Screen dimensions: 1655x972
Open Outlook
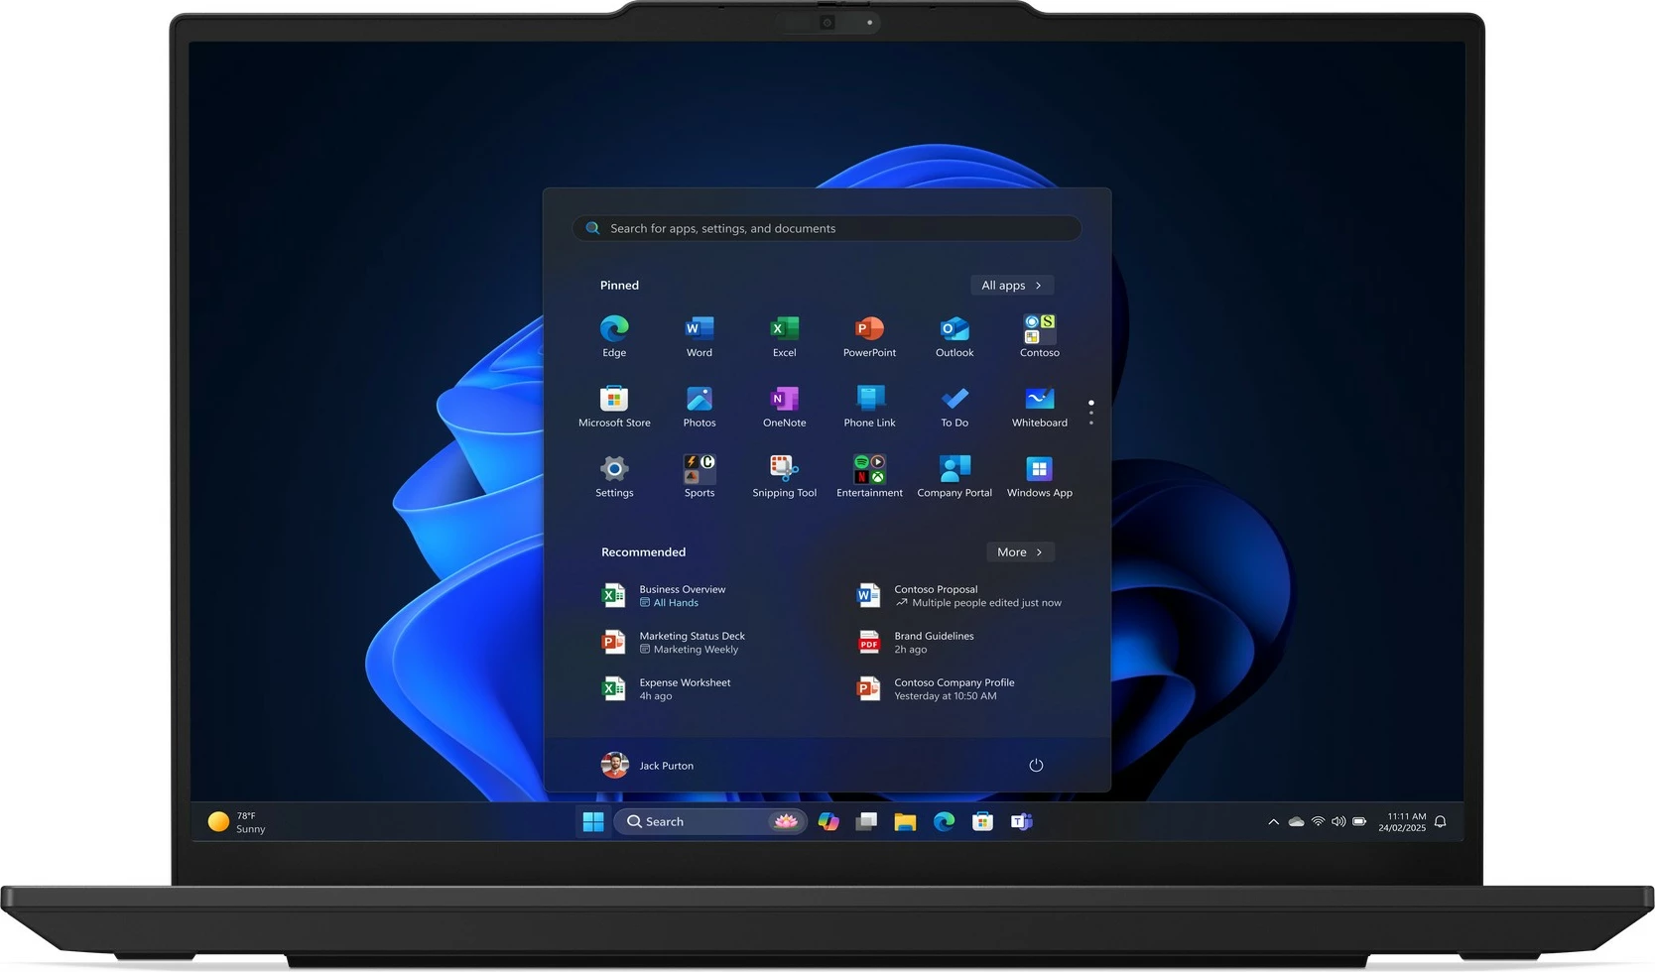click(x=954, y=335)
